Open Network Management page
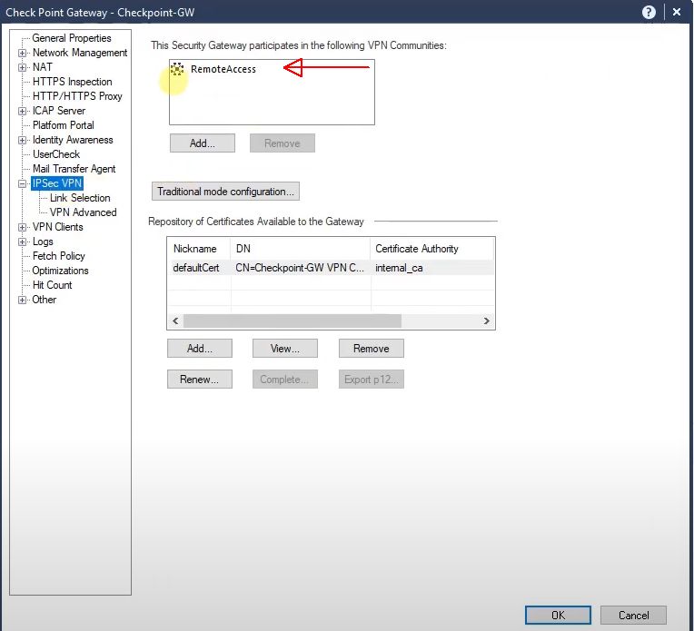 click(80, 53)
